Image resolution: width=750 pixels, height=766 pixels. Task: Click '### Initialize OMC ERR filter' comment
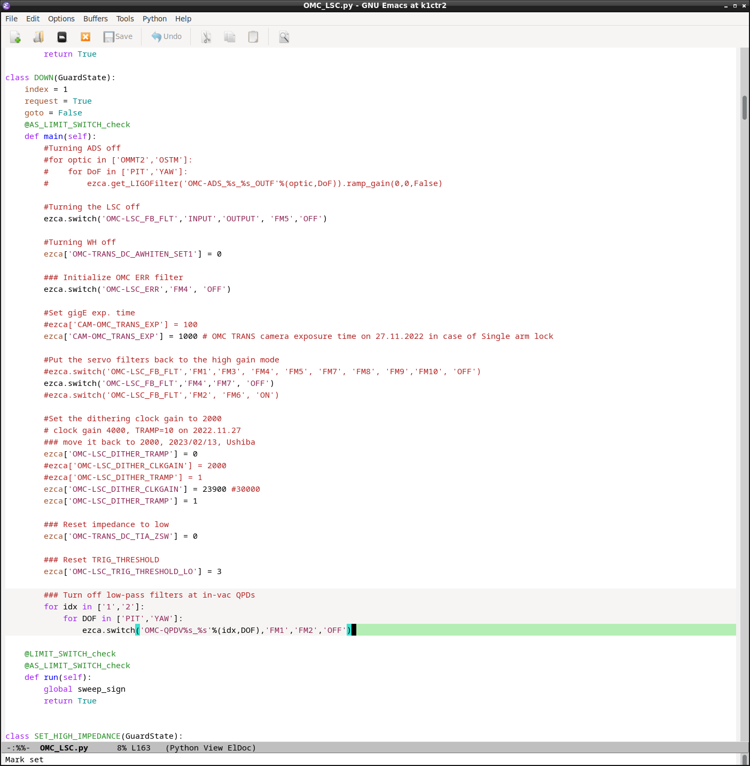click(113, 277)
